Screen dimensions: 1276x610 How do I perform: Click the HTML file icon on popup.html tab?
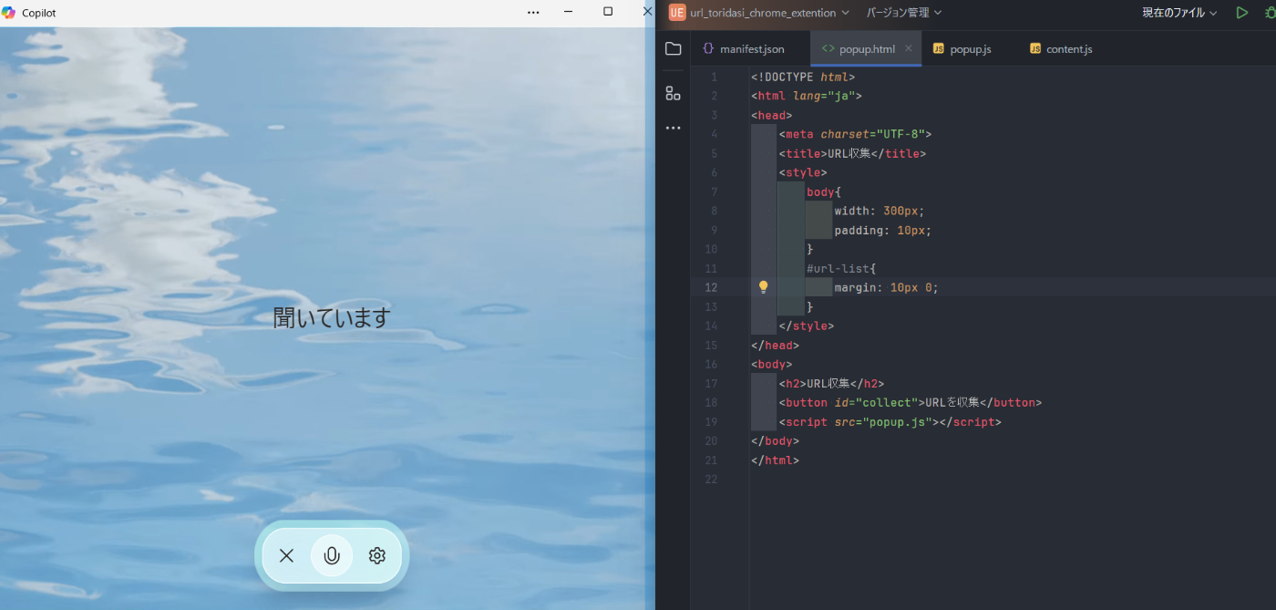tap(828, 49)
